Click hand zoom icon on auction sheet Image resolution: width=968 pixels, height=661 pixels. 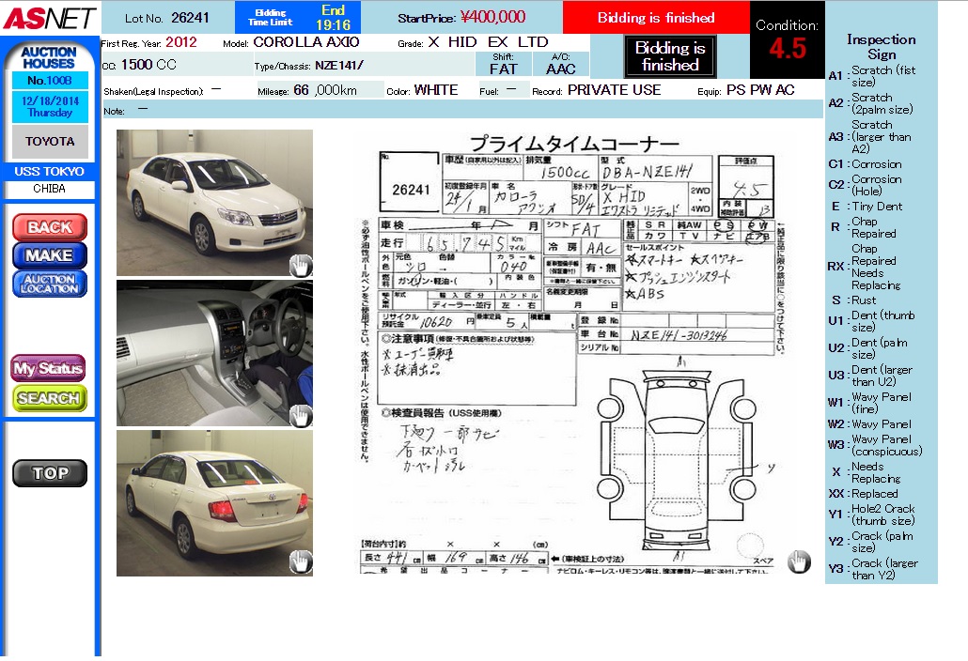[x=799, y=561]
